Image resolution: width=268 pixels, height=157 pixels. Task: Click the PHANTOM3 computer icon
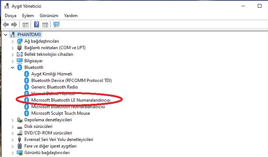(12, 35)
